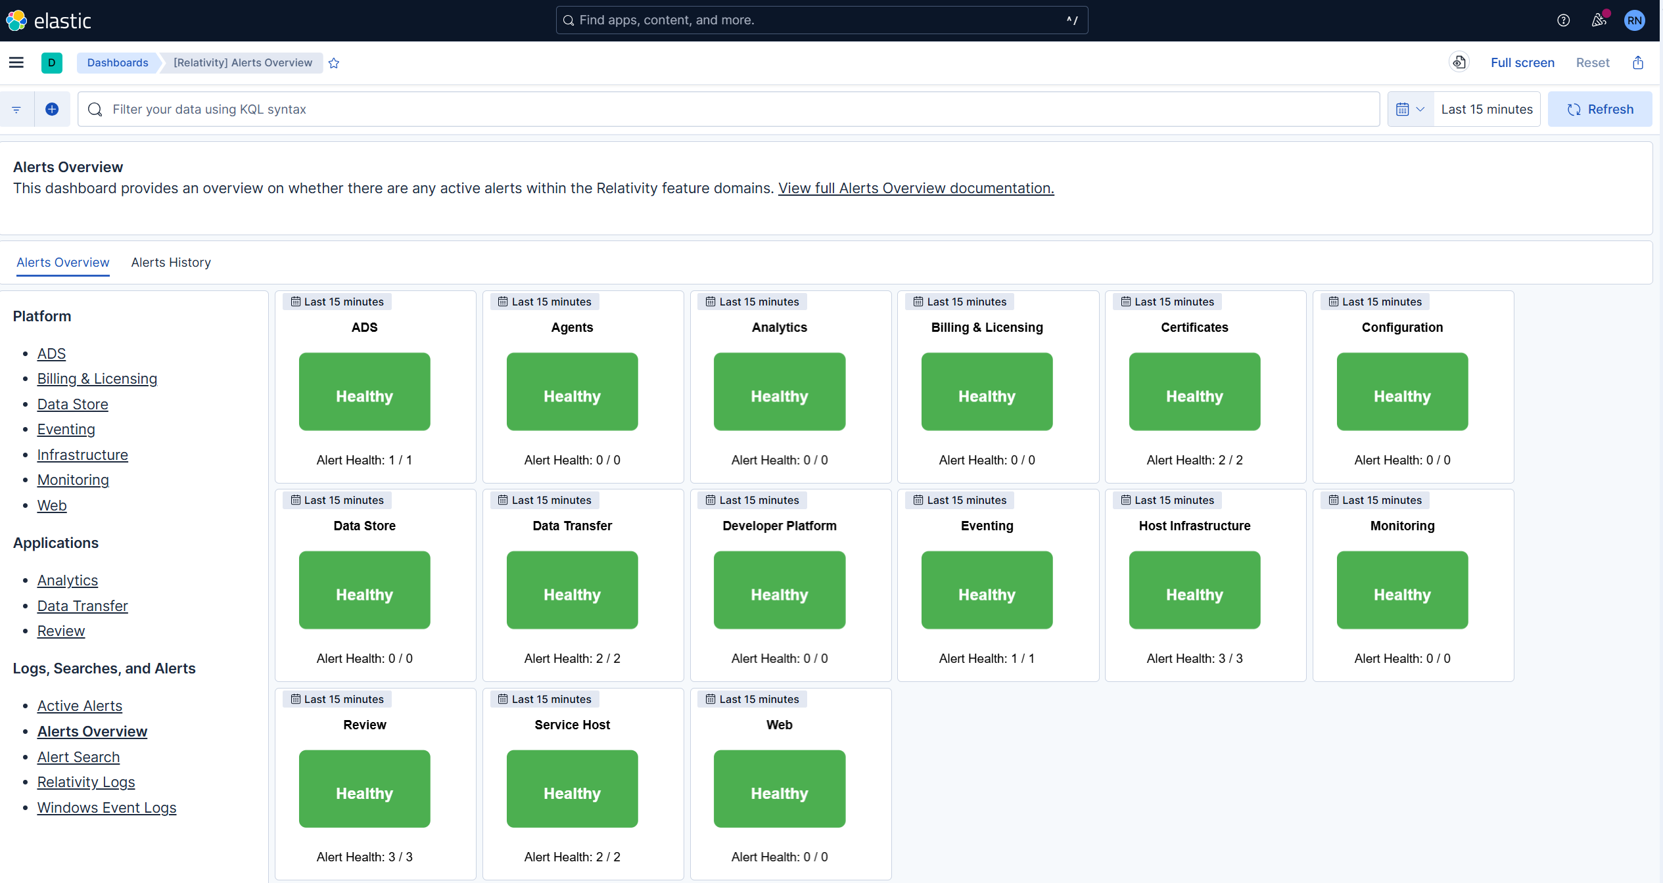Click the calendar icon on Agents panel
1663x883 pixels.
tap(503, 302)
